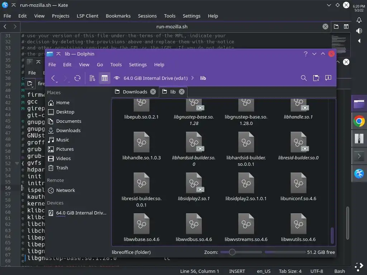367x275 pixels.
Task: Select 64.0 GiB Internal Drive device
Action: click(81, 213)
